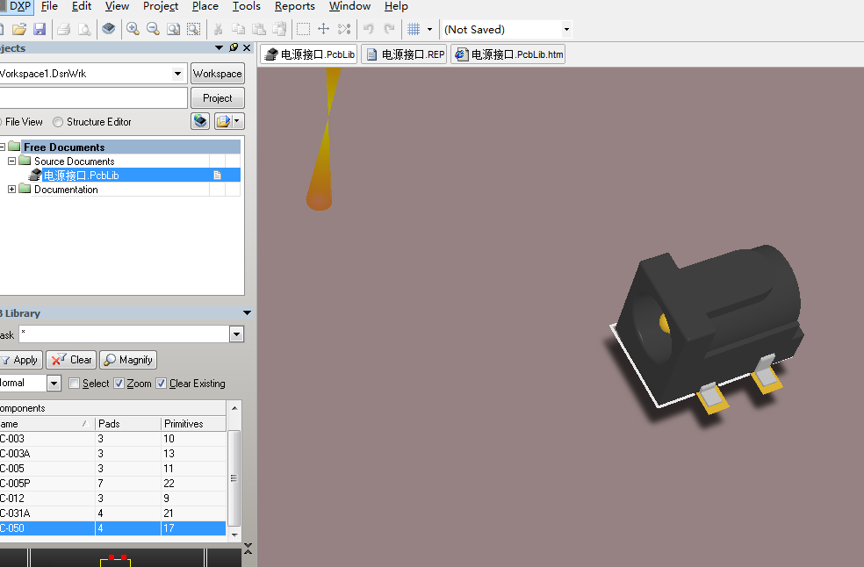Sort by the Primitives column header
This screenshot has height=567, width=864.
[x=193, y=424]
